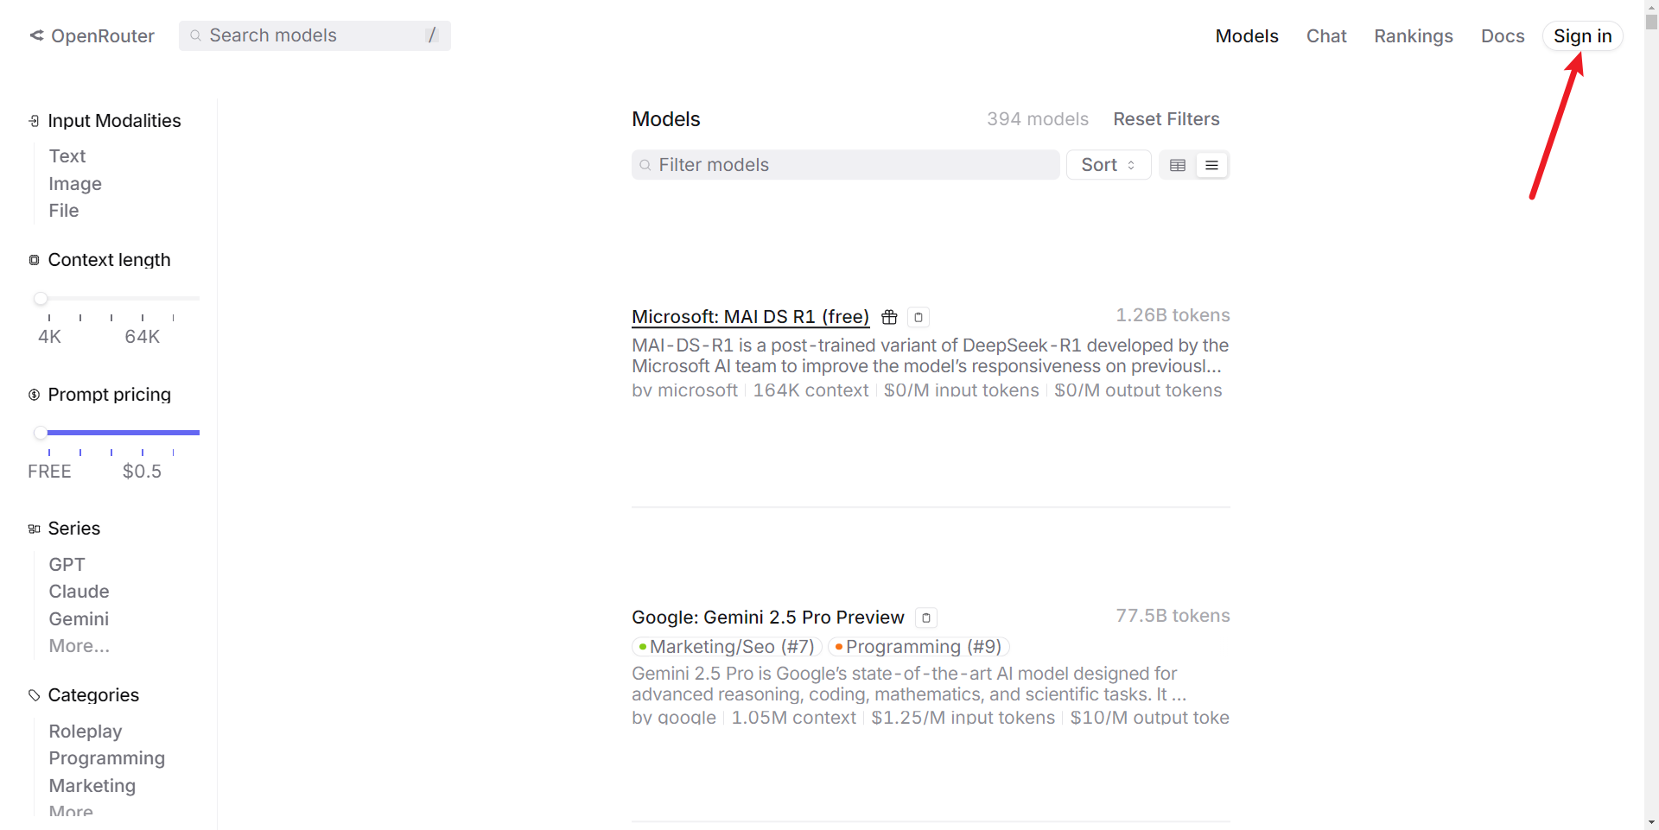Open the Microsoft: MAI DS R1 (free) link
The width and height of the screenshot is (1659, 830).
pyautogui.click(x=750, y=317)
